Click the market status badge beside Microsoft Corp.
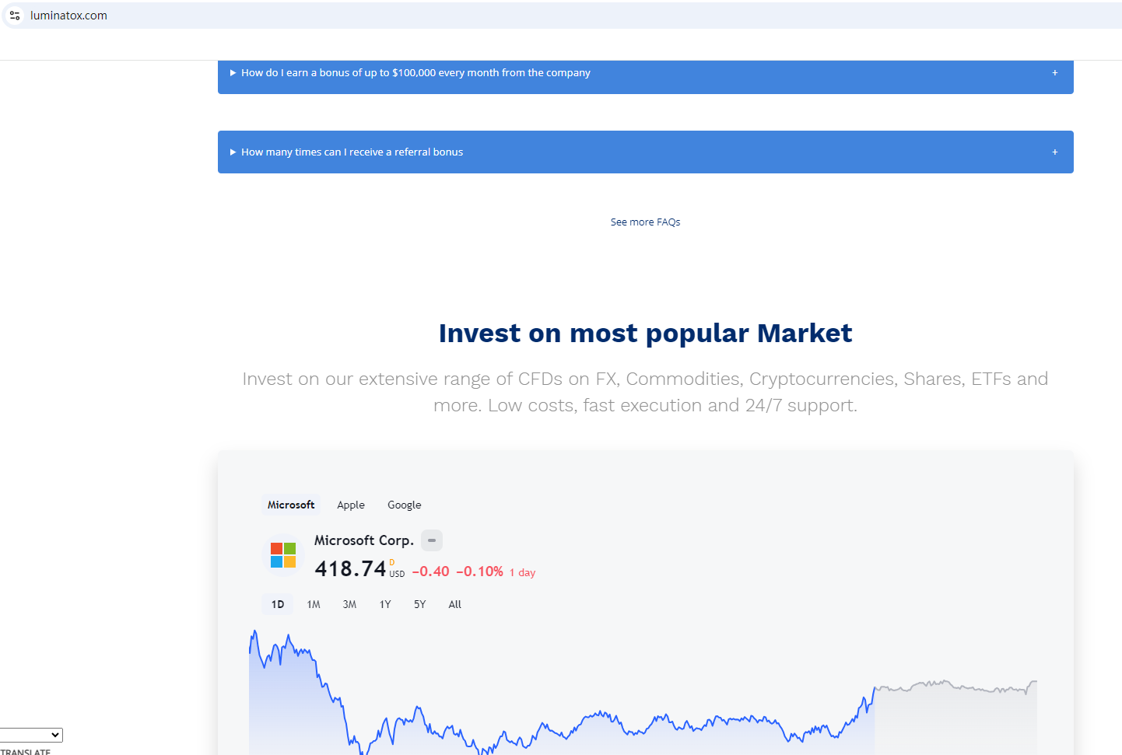The height and width of the screenshot is (755, 1122). (432, 540)
